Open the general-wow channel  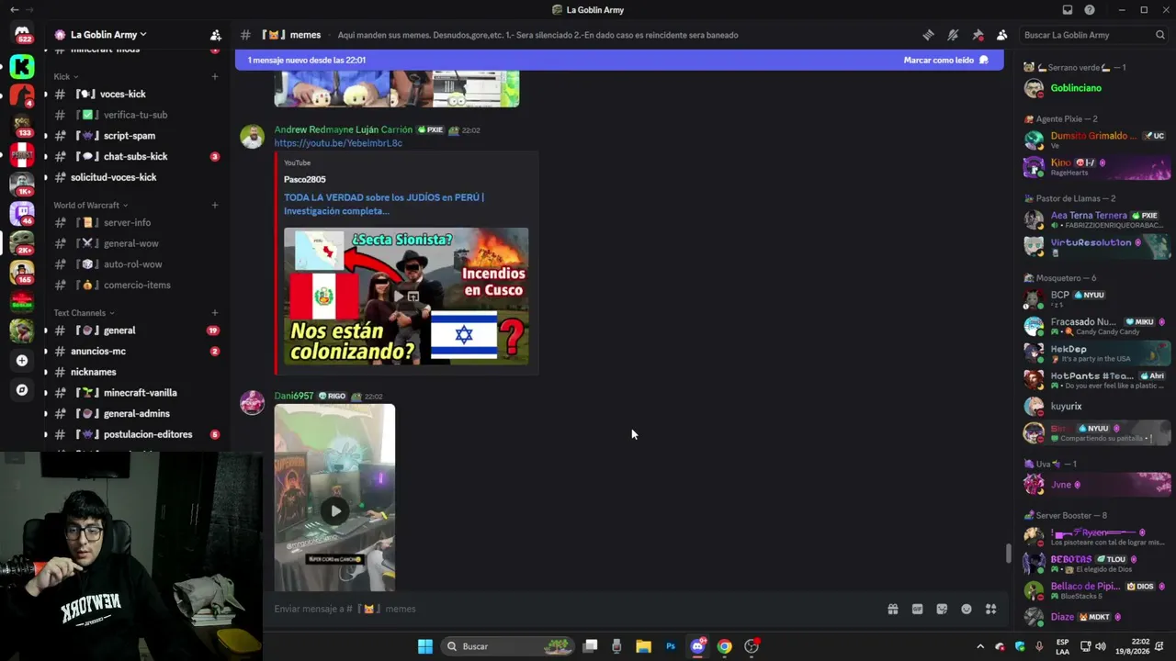136,243
